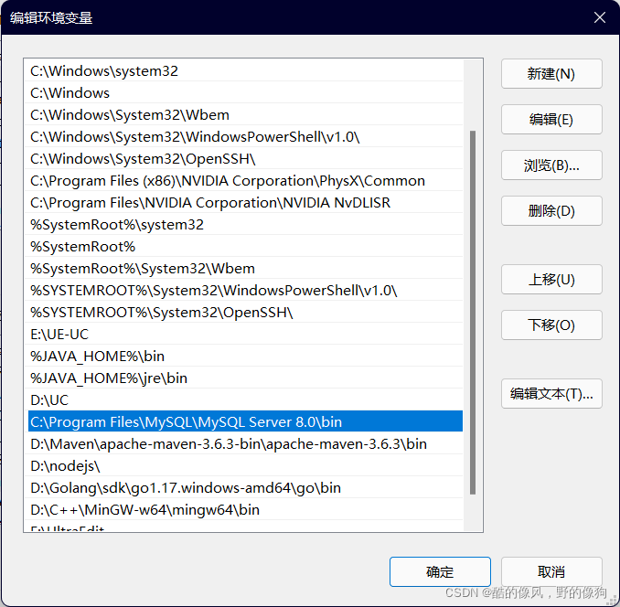Click the path list vertical scrollbar thumb

tap(473, 313)
